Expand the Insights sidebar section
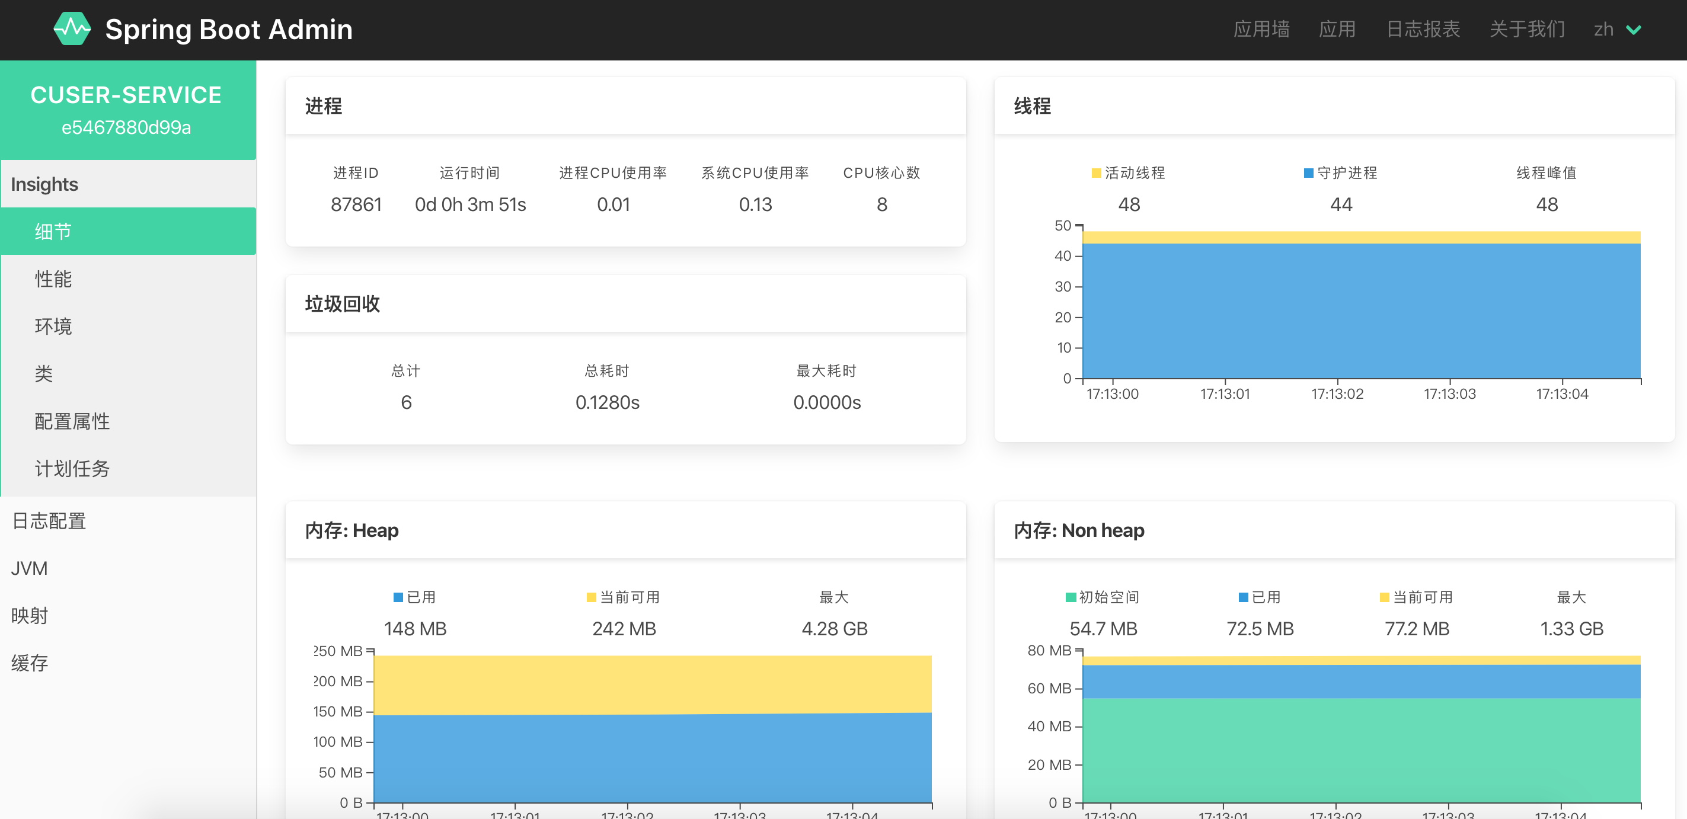Screen dimensions: 1687x819 coord(129,184)
